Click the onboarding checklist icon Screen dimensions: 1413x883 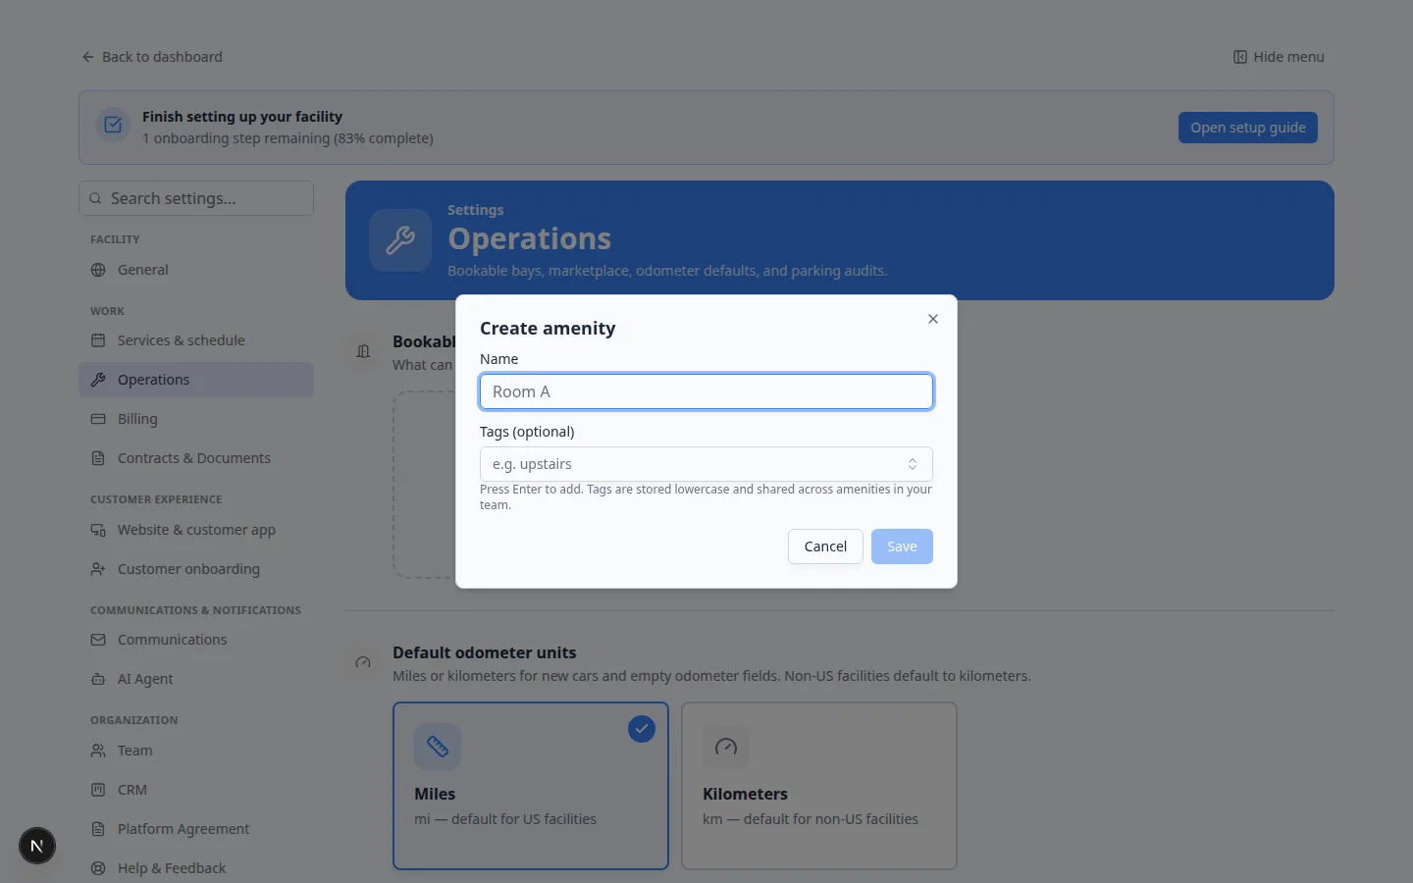(113, 125)
